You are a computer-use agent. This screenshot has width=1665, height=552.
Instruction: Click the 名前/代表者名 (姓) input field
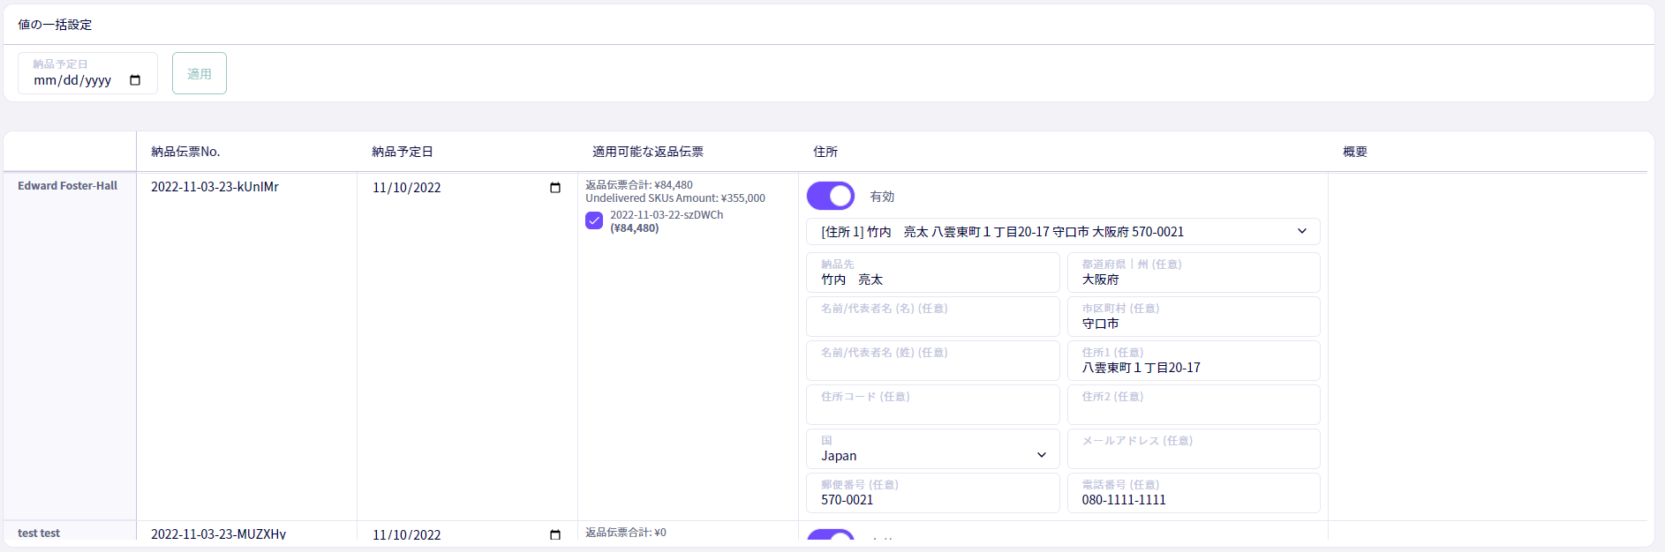[x=933, y=361]
